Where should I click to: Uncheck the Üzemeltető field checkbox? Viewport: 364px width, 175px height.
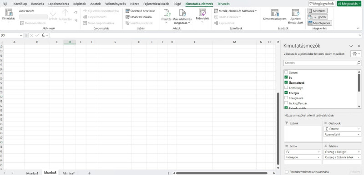tap(286, 83)
